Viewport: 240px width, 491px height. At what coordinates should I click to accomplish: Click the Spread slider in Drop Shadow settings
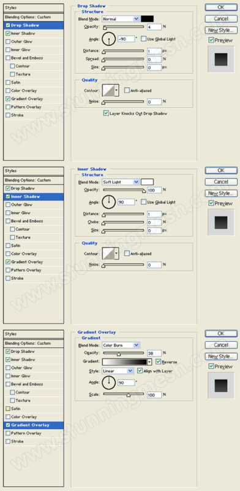click(124, 59)
